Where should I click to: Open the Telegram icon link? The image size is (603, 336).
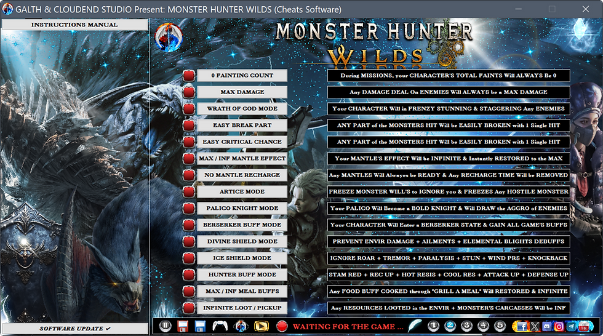click(572, 326)
